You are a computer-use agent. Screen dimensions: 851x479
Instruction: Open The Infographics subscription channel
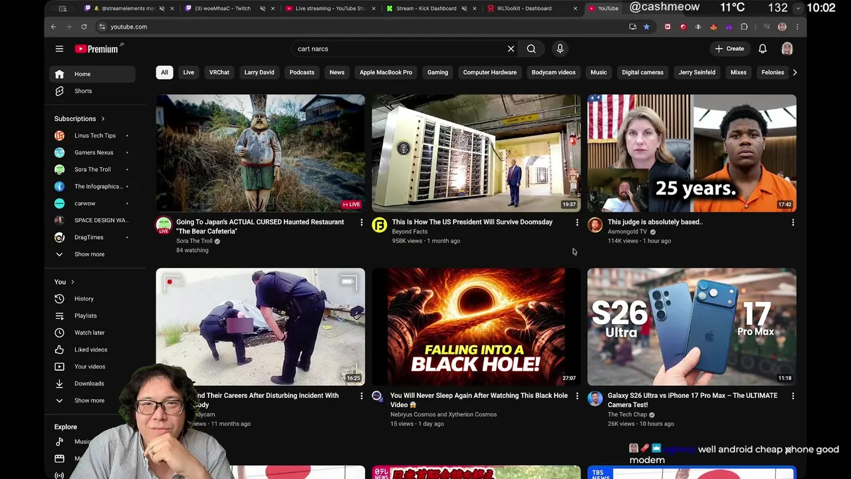[x=92, y=186]
